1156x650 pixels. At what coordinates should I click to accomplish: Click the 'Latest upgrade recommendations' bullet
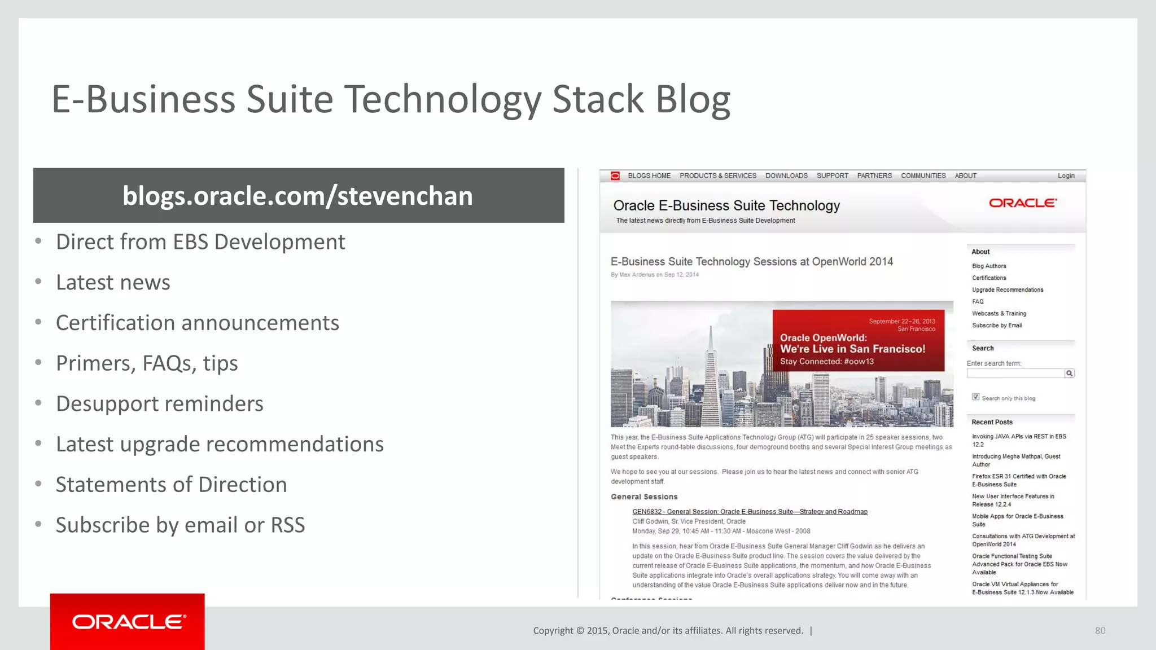(x=220, y=445)
